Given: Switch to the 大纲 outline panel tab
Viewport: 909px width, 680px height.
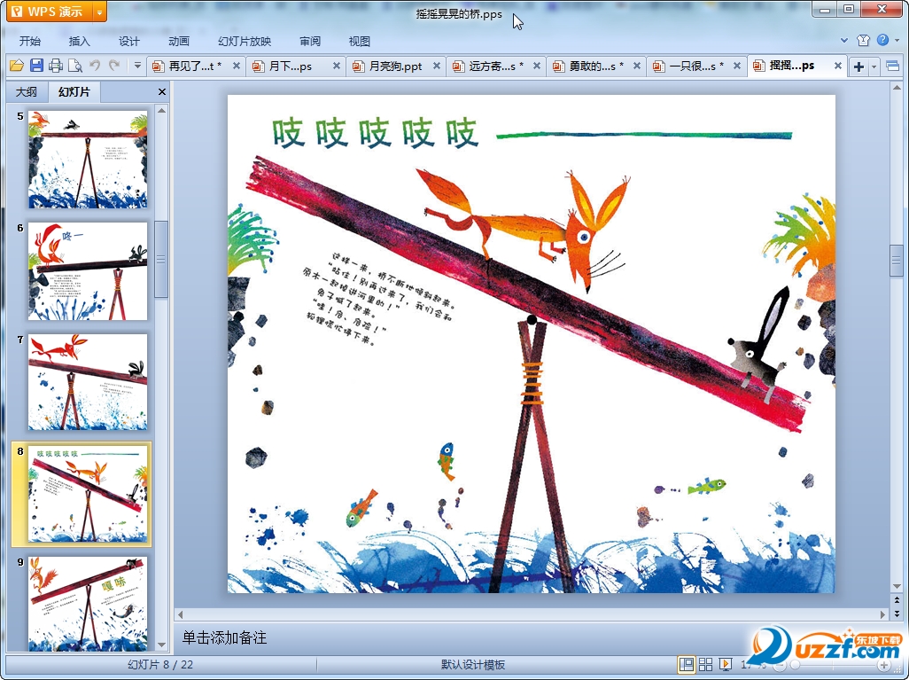Looking at the screenshot, I should coord(26,91).
